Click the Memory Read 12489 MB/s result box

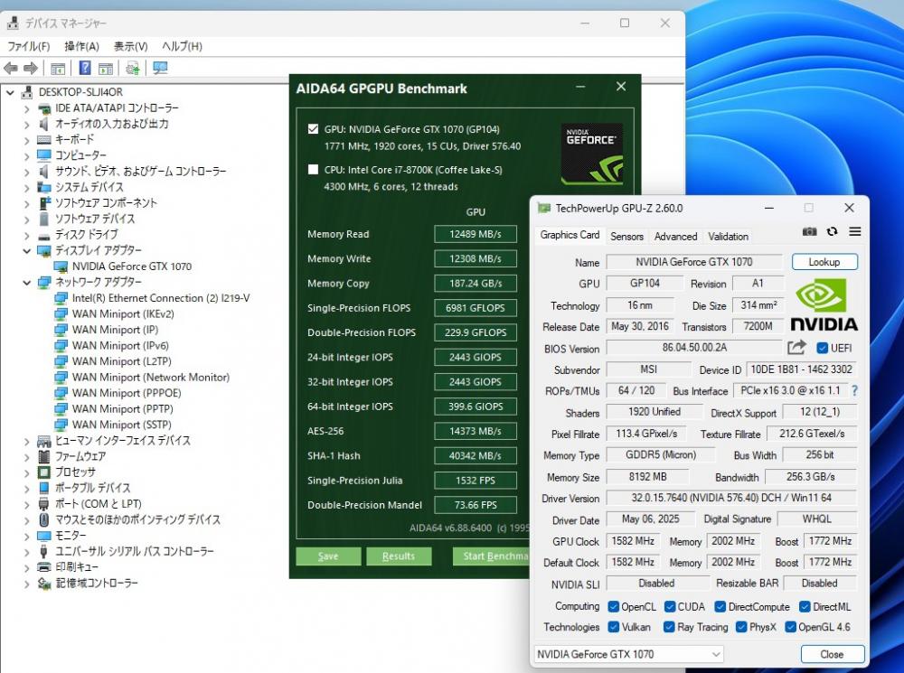point(476,234)
